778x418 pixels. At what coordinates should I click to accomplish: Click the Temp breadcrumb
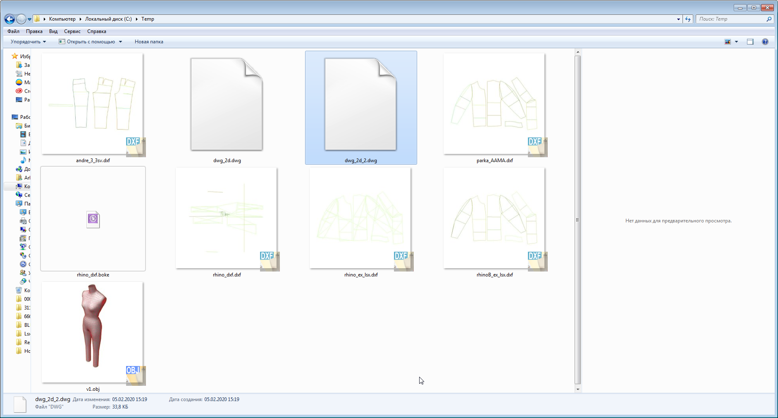tap(148, 19)
